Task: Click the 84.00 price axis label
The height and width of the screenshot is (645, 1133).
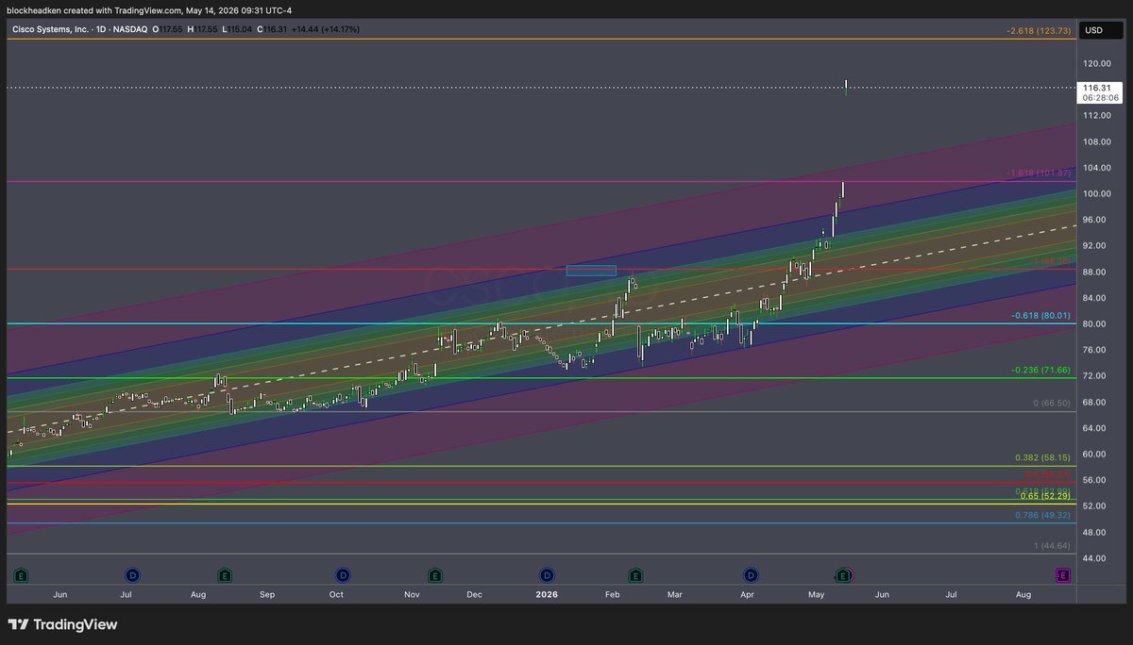Action: pyautogui.click(x=1095, y=298)
